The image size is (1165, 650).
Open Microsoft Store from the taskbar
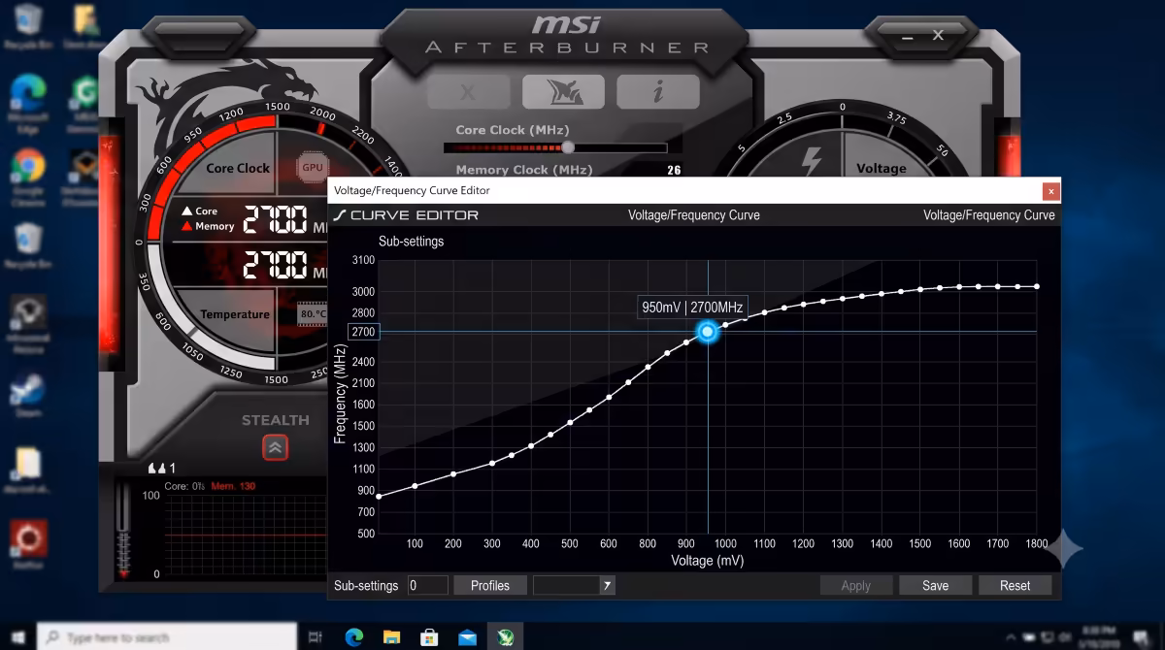pyautogui.click(x=429, y=637)
